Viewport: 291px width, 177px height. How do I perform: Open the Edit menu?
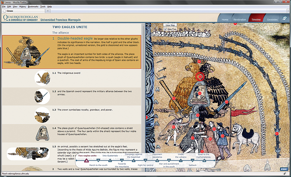9,7
